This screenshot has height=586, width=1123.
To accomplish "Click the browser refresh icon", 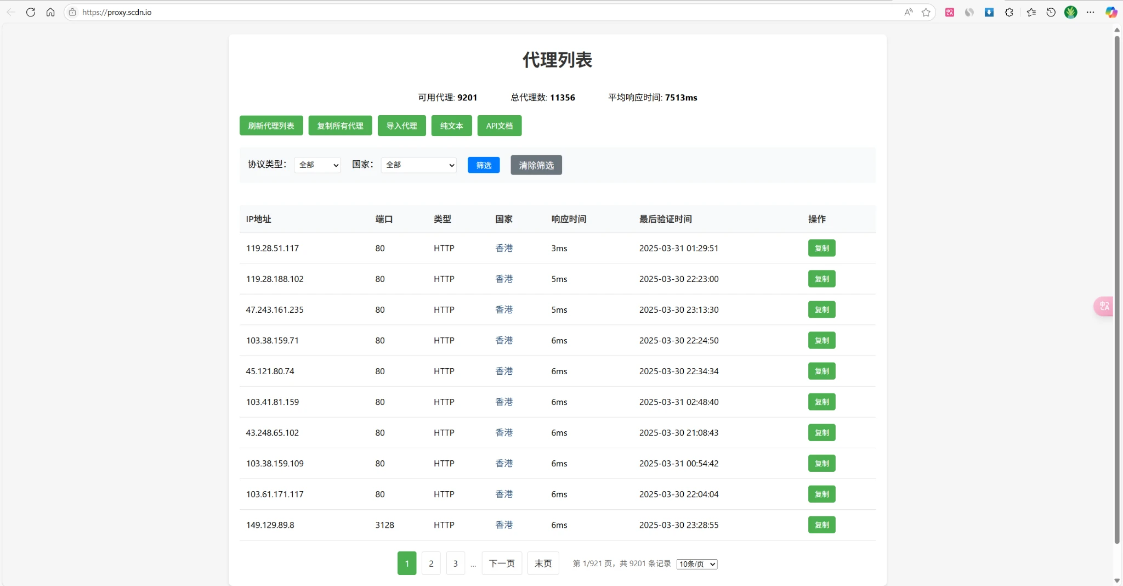I will tap(31, 12).
